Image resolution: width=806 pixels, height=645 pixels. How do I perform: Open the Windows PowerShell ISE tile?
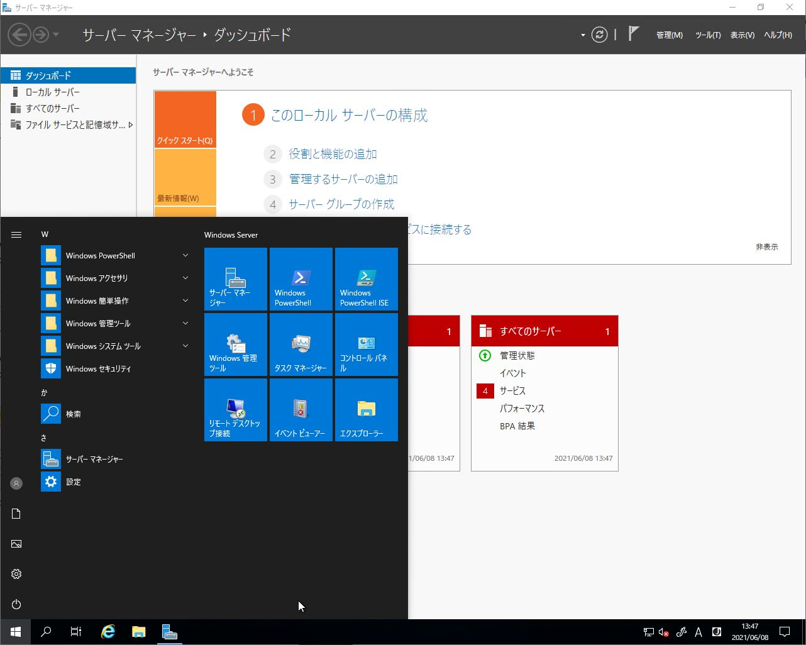point(367,279)
